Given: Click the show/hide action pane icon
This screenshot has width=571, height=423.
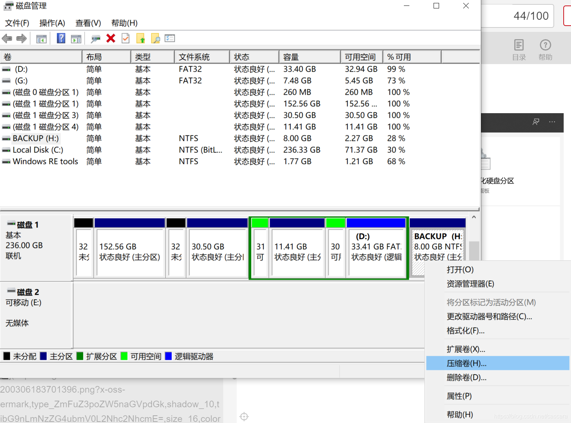Looking at the screenshot, I should (76, 38).
